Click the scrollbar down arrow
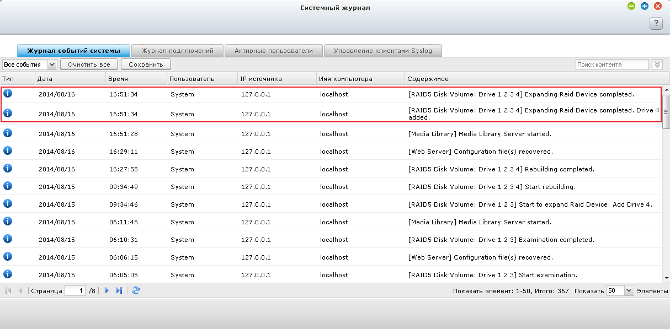 click(666, 279)
